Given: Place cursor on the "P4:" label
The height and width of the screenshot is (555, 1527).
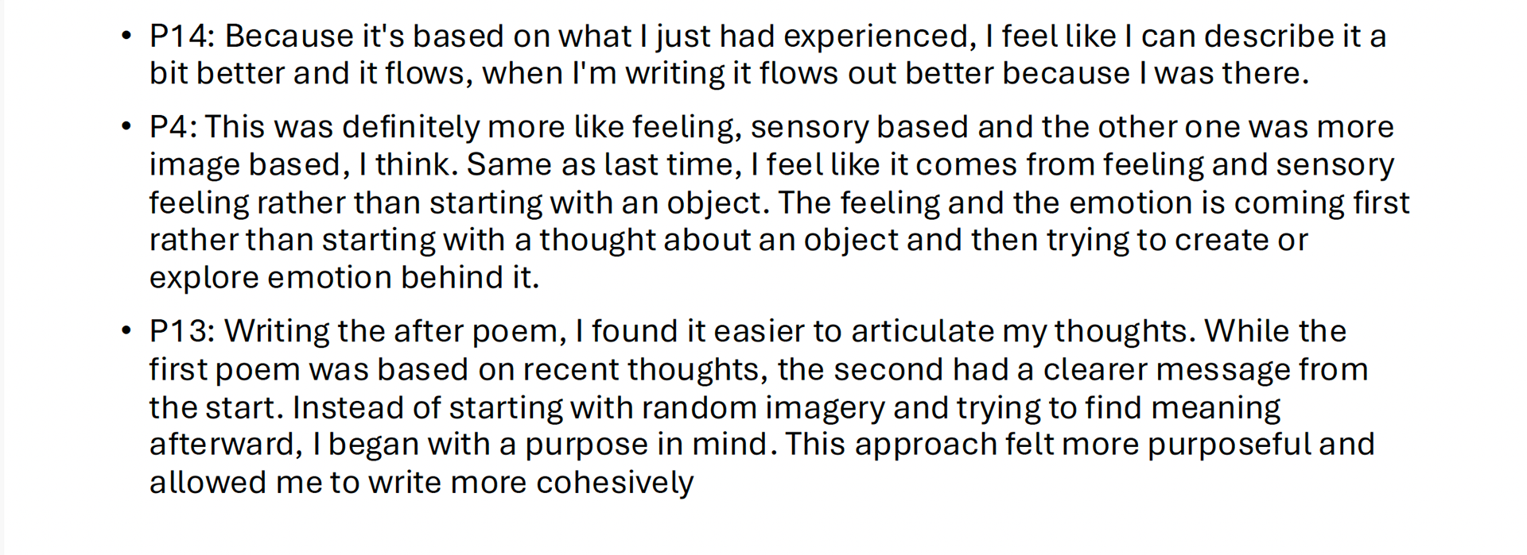Looking at the screenshot, I should point(173,127).
